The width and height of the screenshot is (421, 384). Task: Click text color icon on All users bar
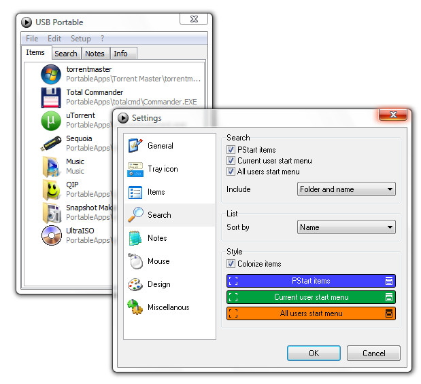389,313
